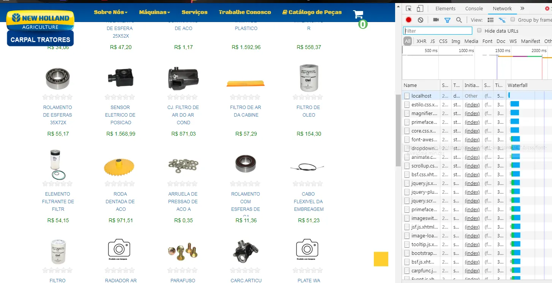The width and height of the screenshot is (552, 283).
Task: Open the Catálogo de Peças link
Action: [312, 12]
